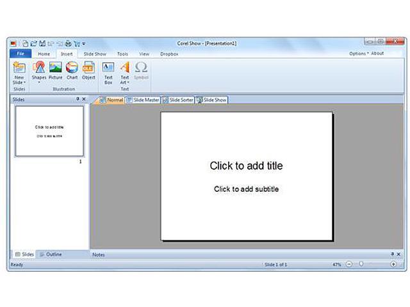Image resolution: width=410 pixels, height=307 pixels.
Task: Open the Outline tab in bottom panel
Action: 51,255
